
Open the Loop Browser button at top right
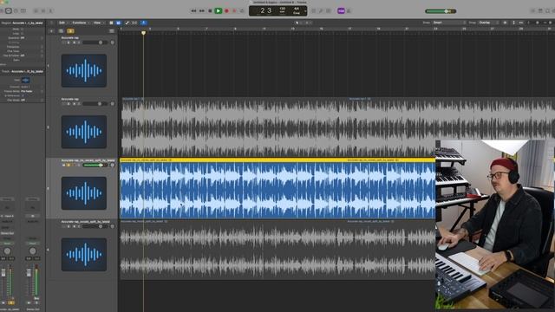(x=548, y=11)
